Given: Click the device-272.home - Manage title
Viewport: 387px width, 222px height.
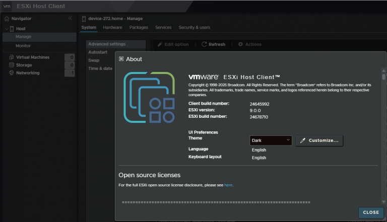Looking at the screenshot, I should [115, 19].
